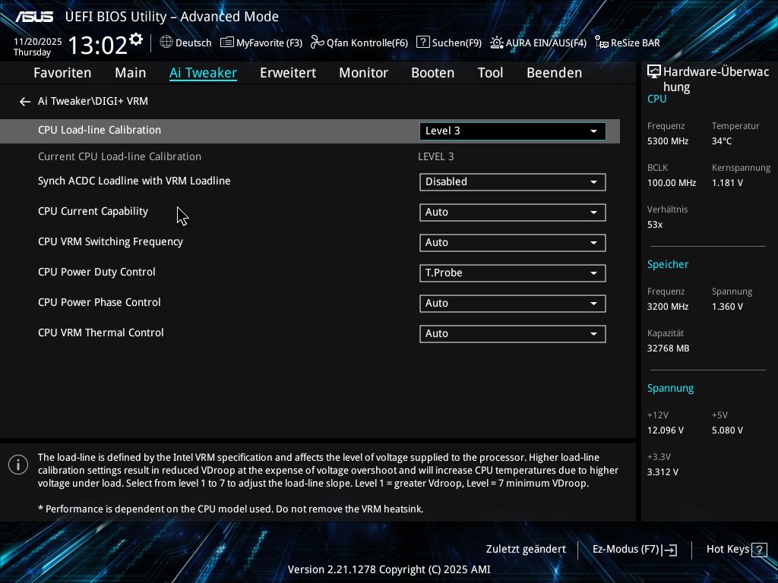778x583 pixels.
Task: Click the Hardware-Überwachung monitor icon
Action: 654,72
